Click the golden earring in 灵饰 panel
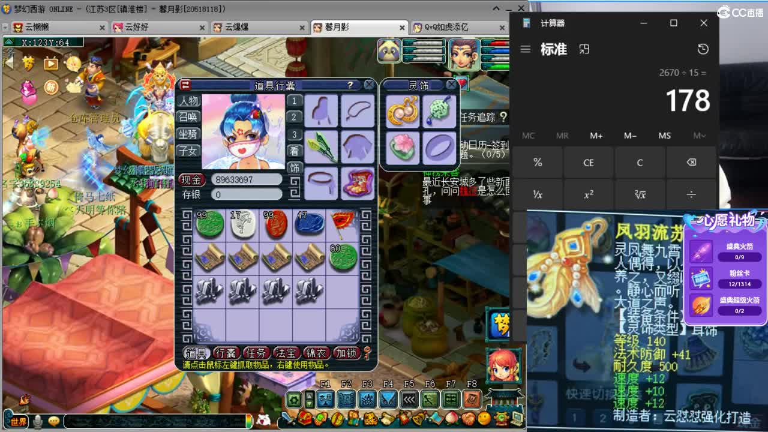 coord(401,112)
